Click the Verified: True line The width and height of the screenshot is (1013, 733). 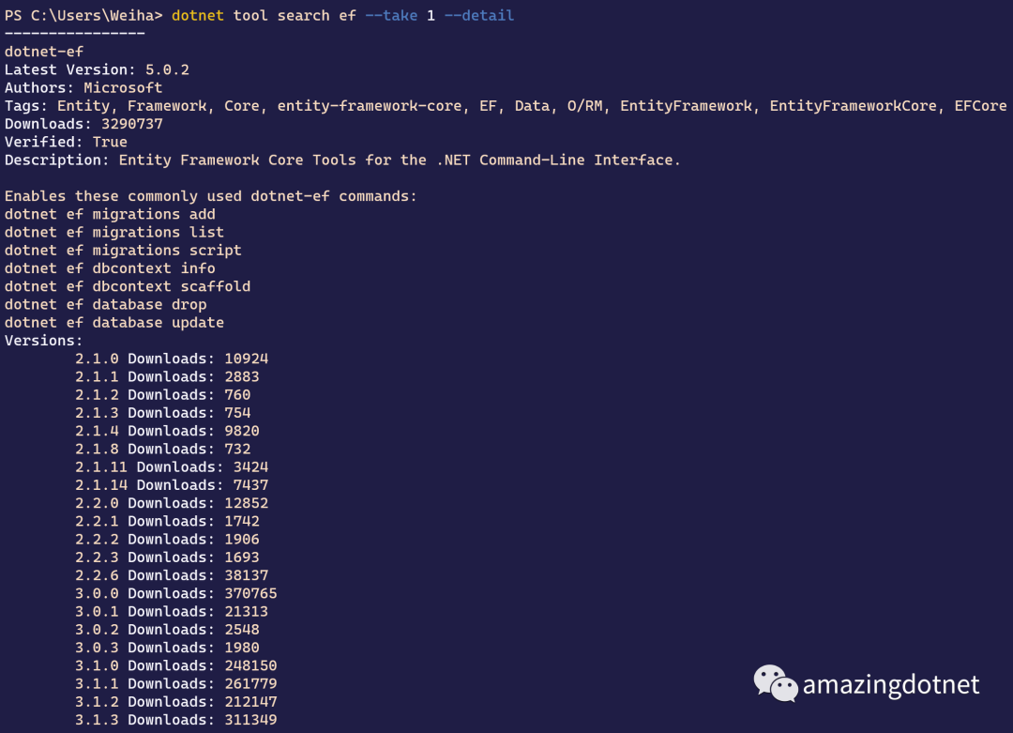pos(66,143)
